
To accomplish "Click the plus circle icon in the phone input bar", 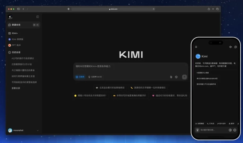I will click(x=235, y=130).
